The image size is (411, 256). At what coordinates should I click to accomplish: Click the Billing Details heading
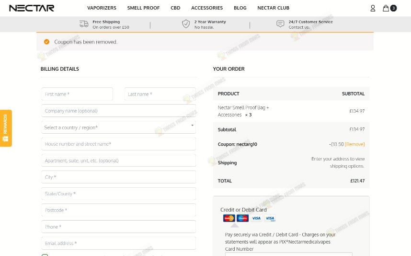60,69
